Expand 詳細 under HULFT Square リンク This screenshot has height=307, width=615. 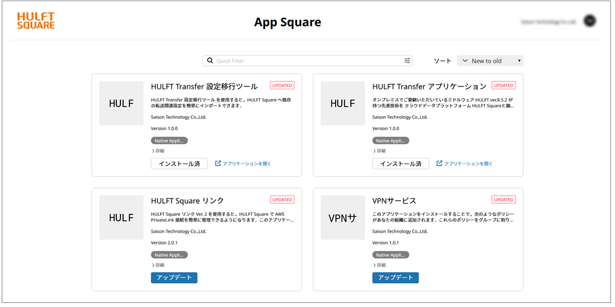click(158, 265)
